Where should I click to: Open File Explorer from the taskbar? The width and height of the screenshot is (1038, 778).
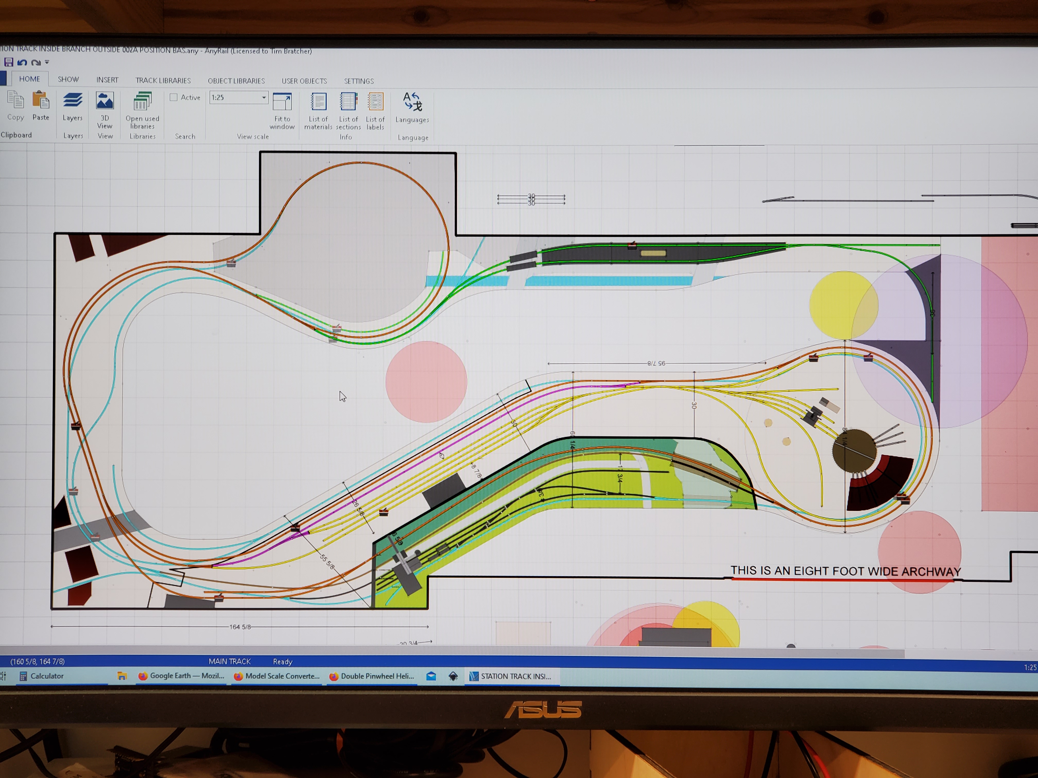122,676
